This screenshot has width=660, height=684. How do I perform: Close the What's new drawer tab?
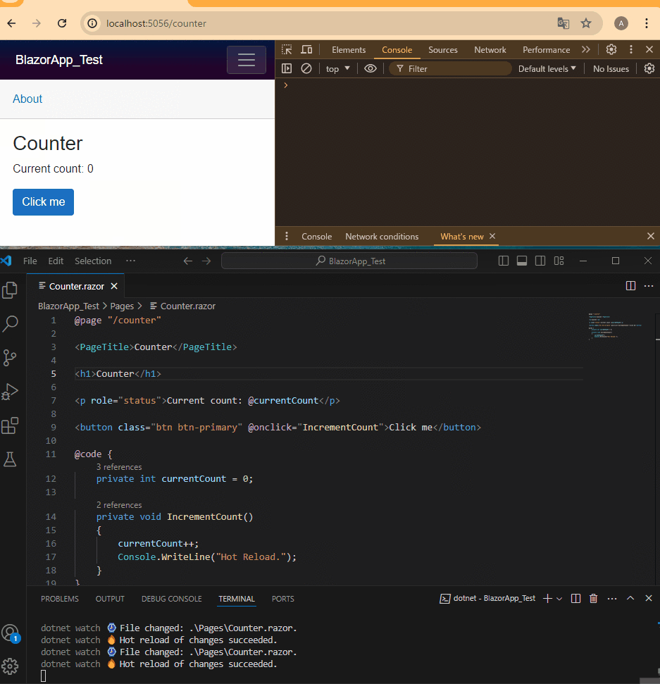(x=492, y=236)
